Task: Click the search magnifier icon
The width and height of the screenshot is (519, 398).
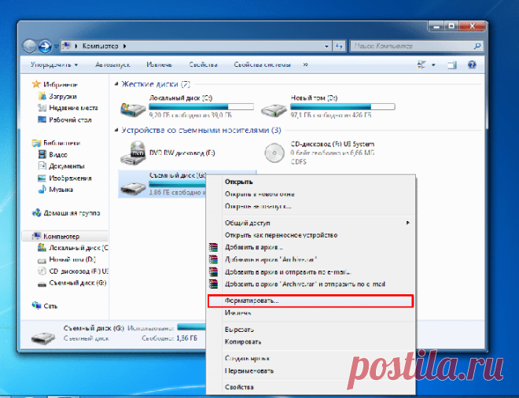Action: [477, 46]
